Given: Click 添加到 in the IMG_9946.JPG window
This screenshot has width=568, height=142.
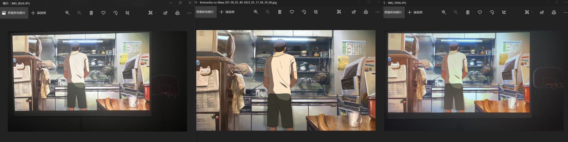Looking at the screenshot, I should (415, 12).
